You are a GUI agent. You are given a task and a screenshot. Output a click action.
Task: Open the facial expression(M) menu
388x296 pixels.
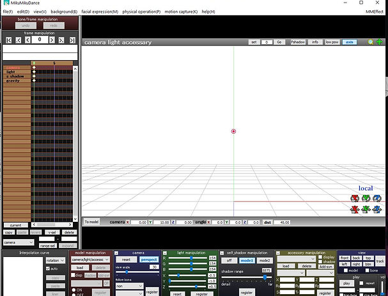click(100, 12)
